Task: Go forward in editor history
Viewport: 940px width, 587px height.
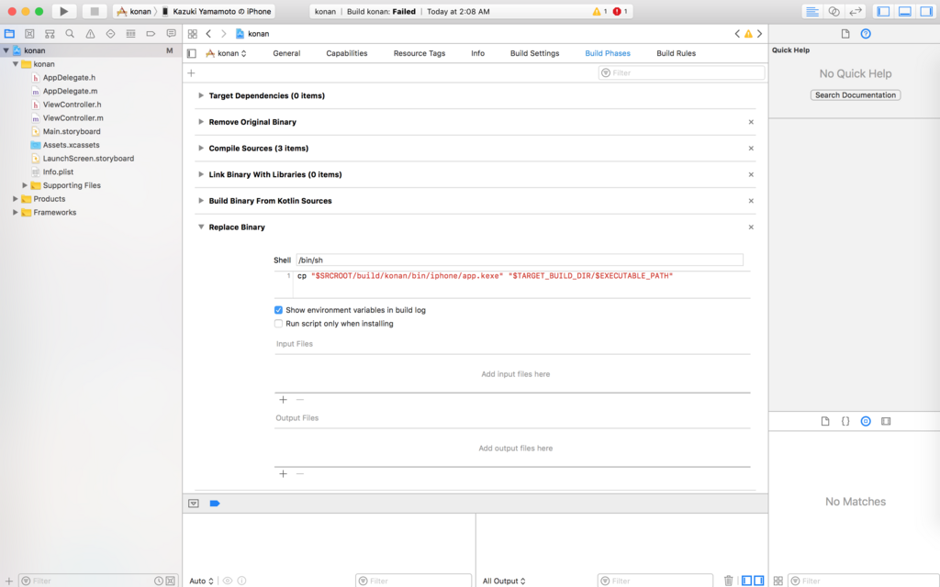Action: click(x=224, y=34)
